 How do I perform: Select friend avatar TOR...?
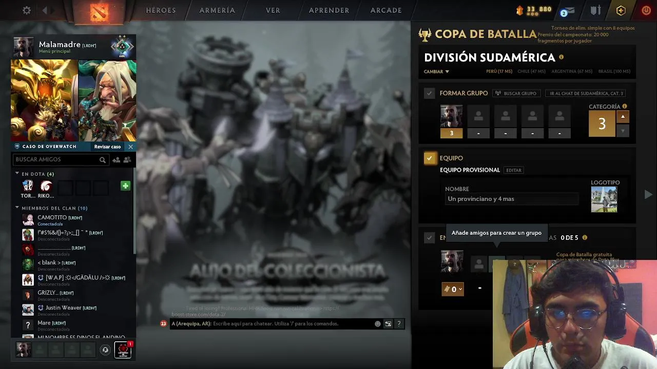pos(28,186)
